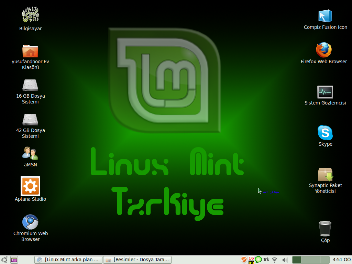Click the orange shield update tray icon
This screenshot has width=352, height=264.
click(x=244, y=260)
